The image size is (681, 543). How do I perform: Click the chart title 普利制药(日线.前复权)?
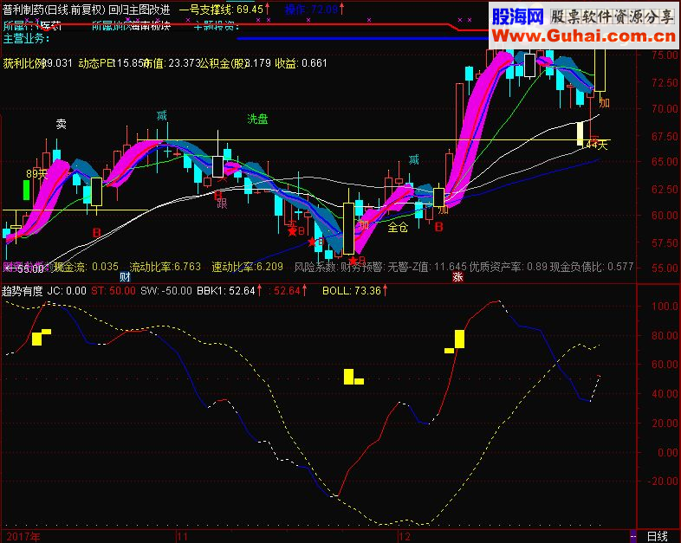[54, 10]
